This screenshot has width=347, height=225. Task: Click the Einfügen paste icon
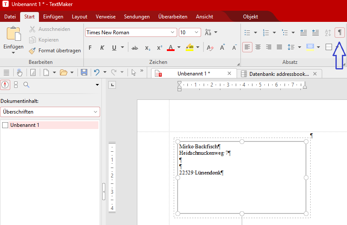(x=14, y=34)
